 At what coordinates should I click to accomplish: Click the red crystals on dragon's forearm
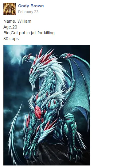point(50,125)
